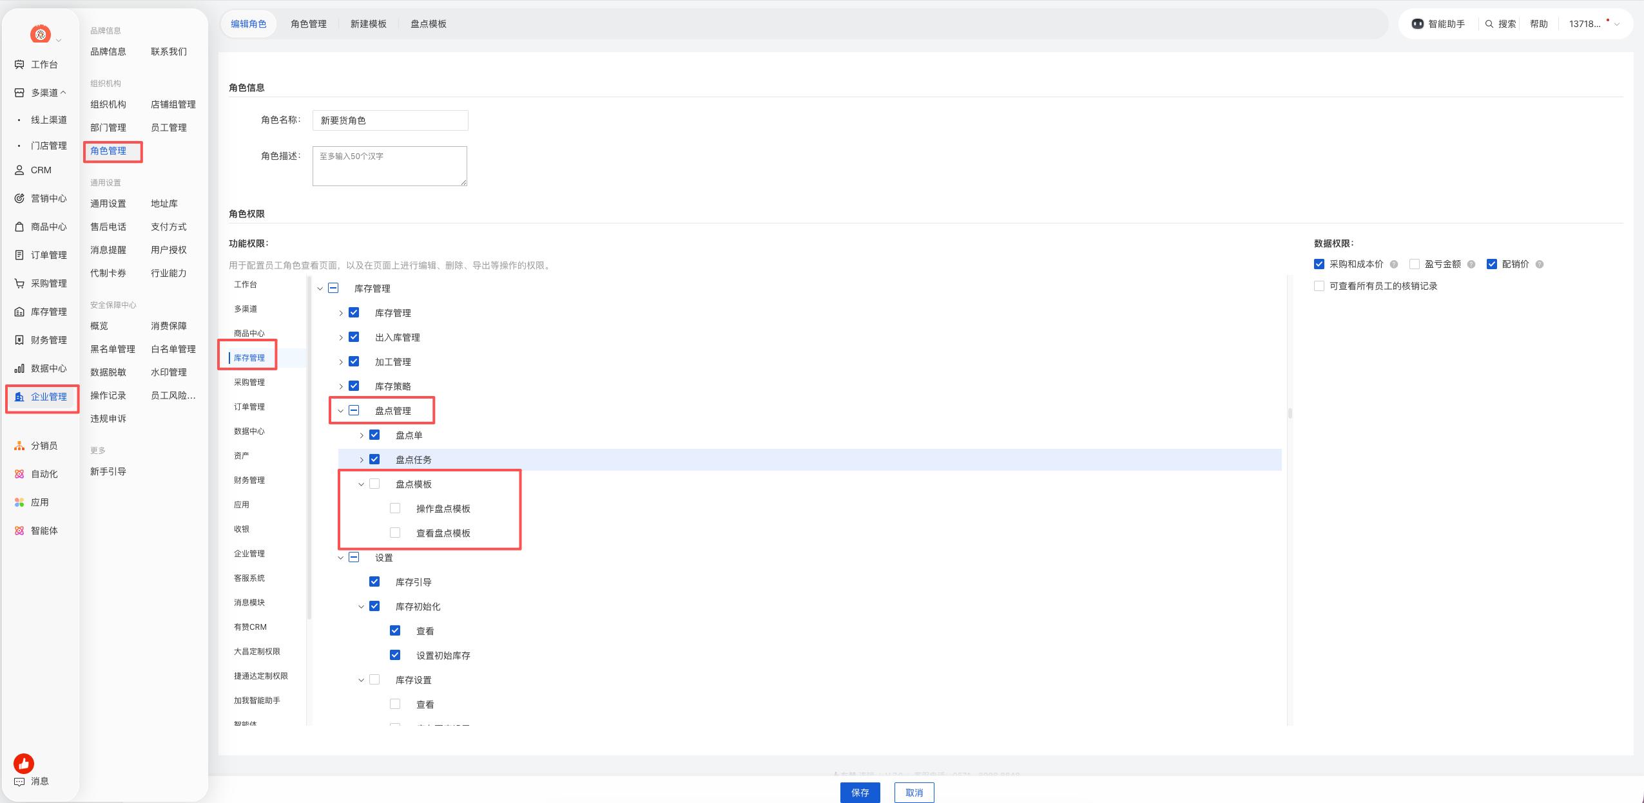Click help icon next to 采购和成本价

[1394, 264]
